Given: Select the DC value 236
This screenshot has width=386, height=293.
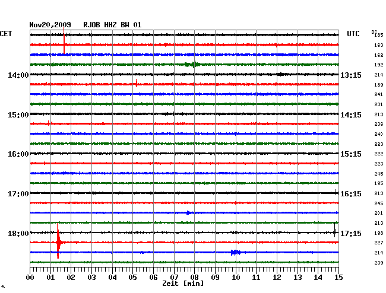Looking at the screenshot, I should pos(379,124).
